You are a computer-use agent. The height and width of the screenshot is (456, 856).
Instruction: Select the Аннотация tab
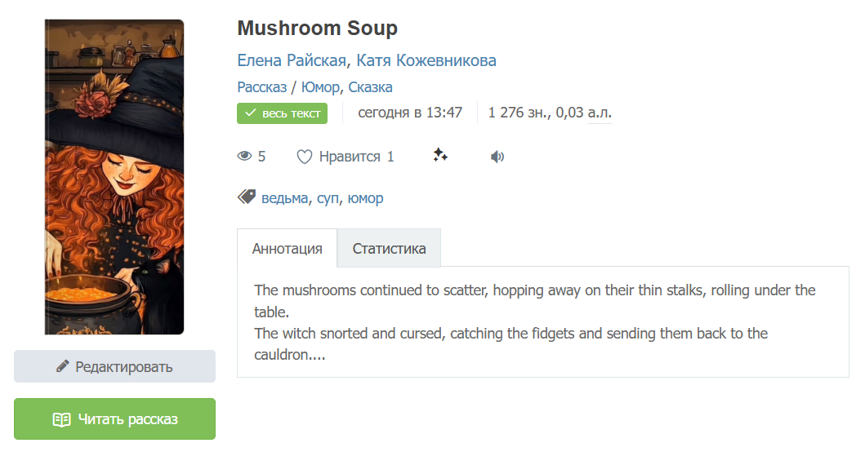(287, 249)
